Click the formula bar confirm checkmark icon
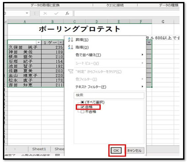Screen dimensions: 189x162 pos(56,14)
